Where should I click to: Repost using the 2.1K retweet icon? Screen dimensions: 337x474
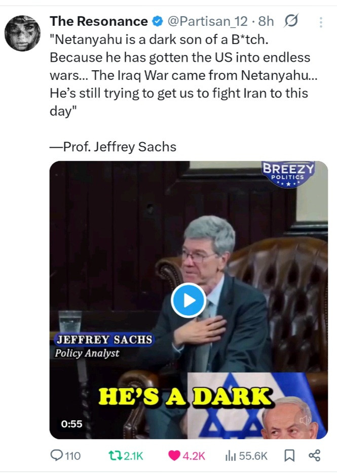pyautogui.click(x=115, y=455)
